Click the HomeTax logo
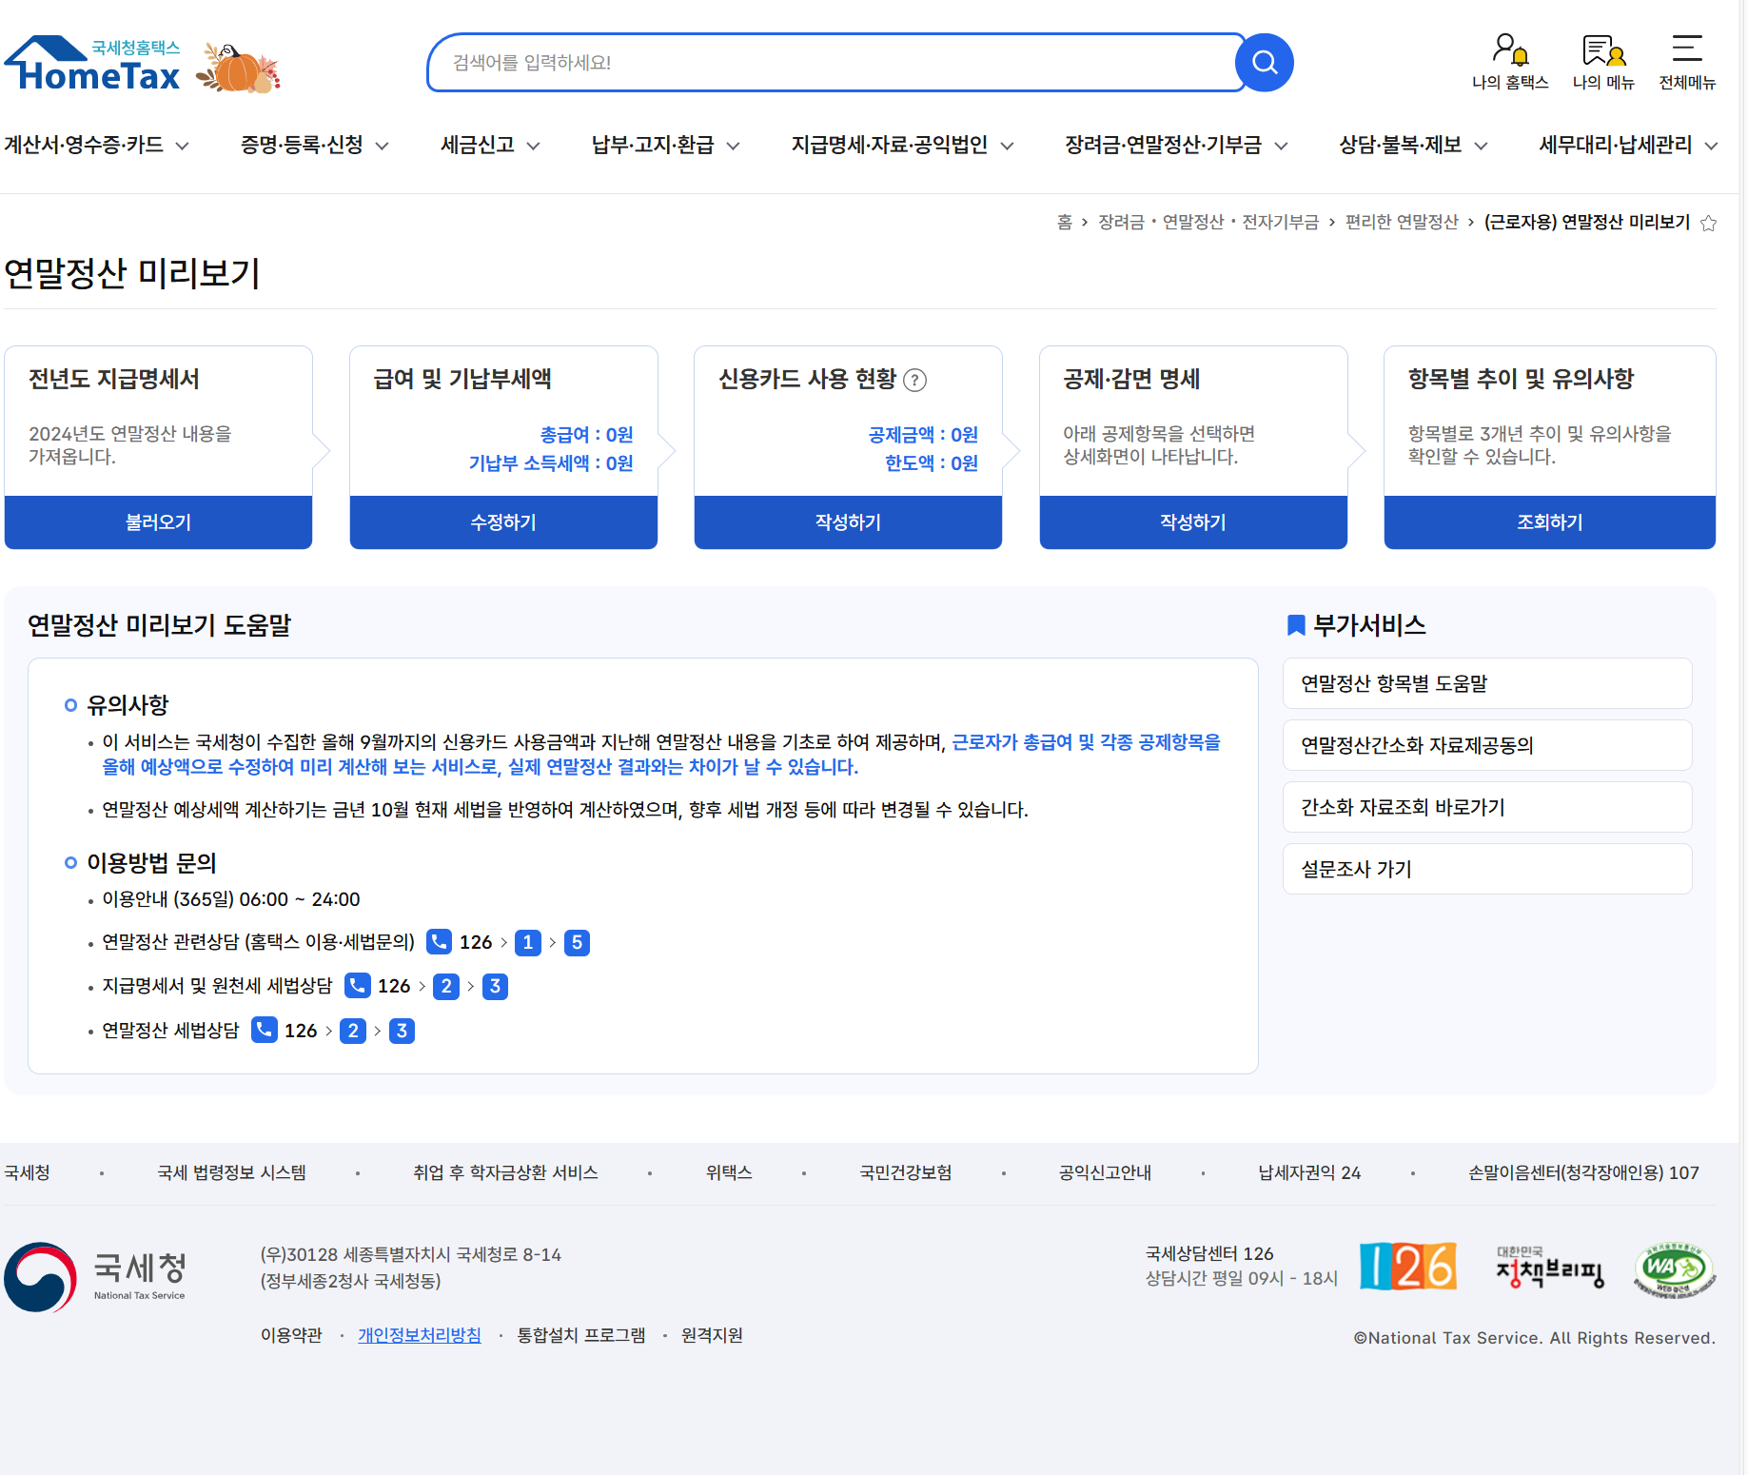The height and width of the screenshot is (1475, 1748). point(91,63)
